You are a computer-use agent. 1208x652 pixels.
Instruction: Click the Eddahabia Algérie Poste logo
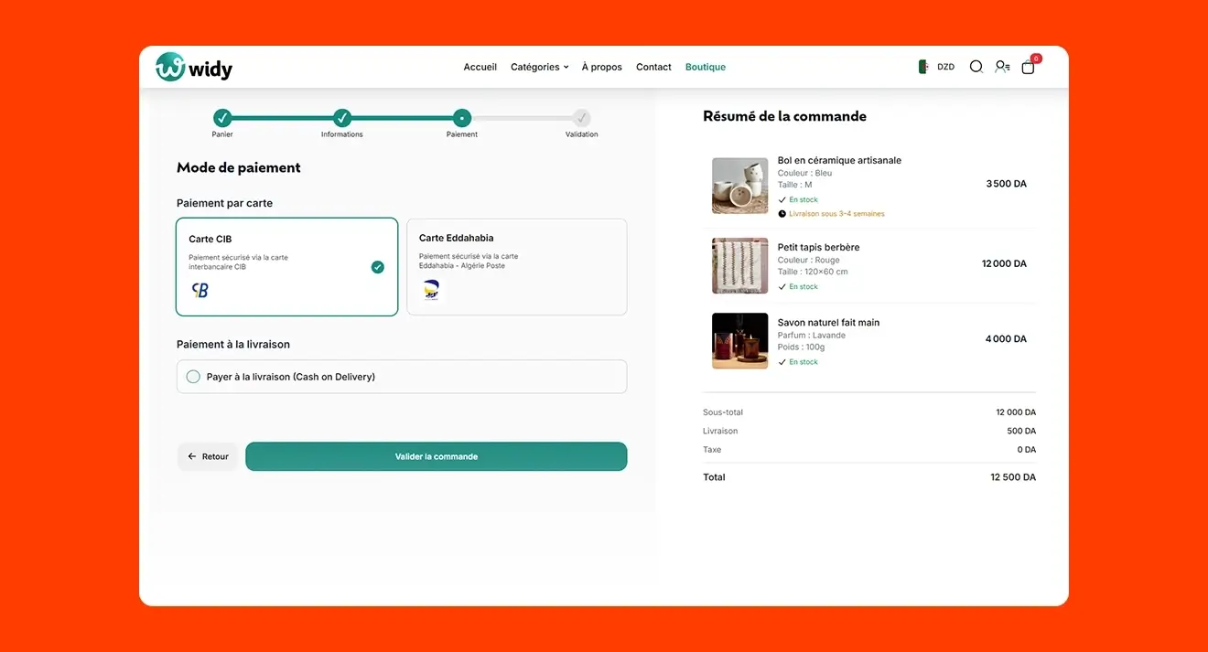coord(431,290)
